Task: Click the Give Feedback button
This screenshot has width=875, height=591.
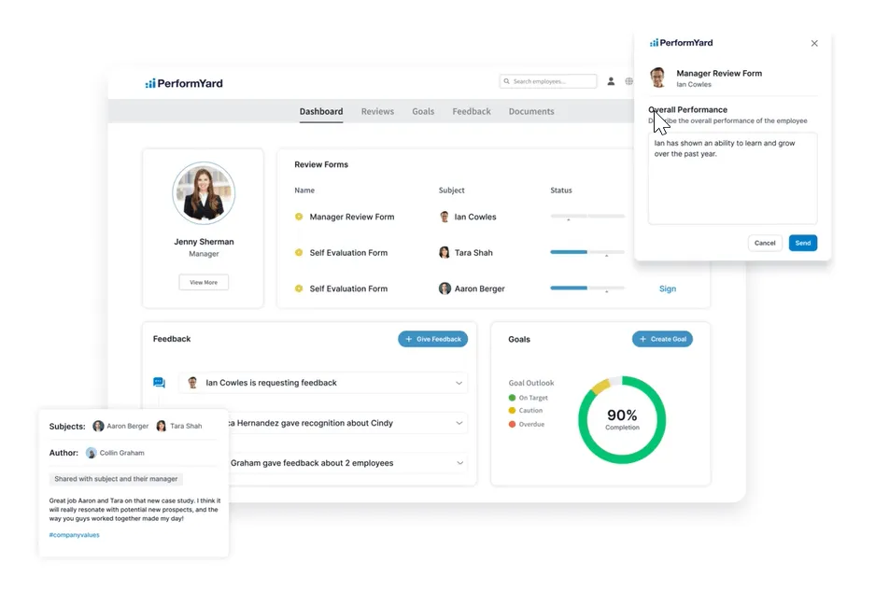Action: [x=433, y=339]
